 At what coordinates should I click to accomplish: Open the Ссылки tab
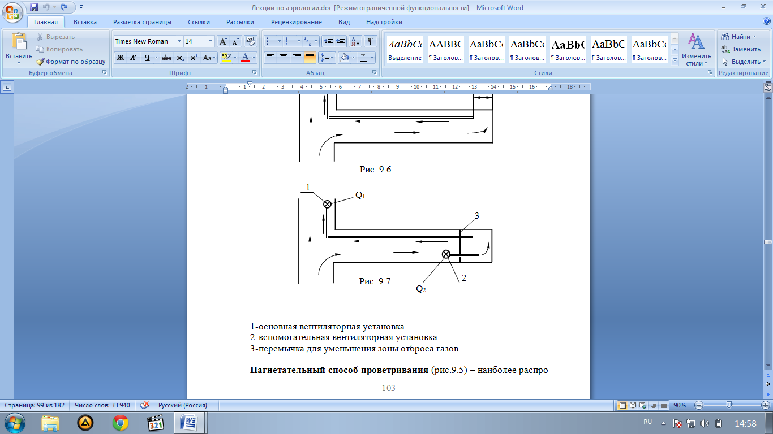point(199,22)
